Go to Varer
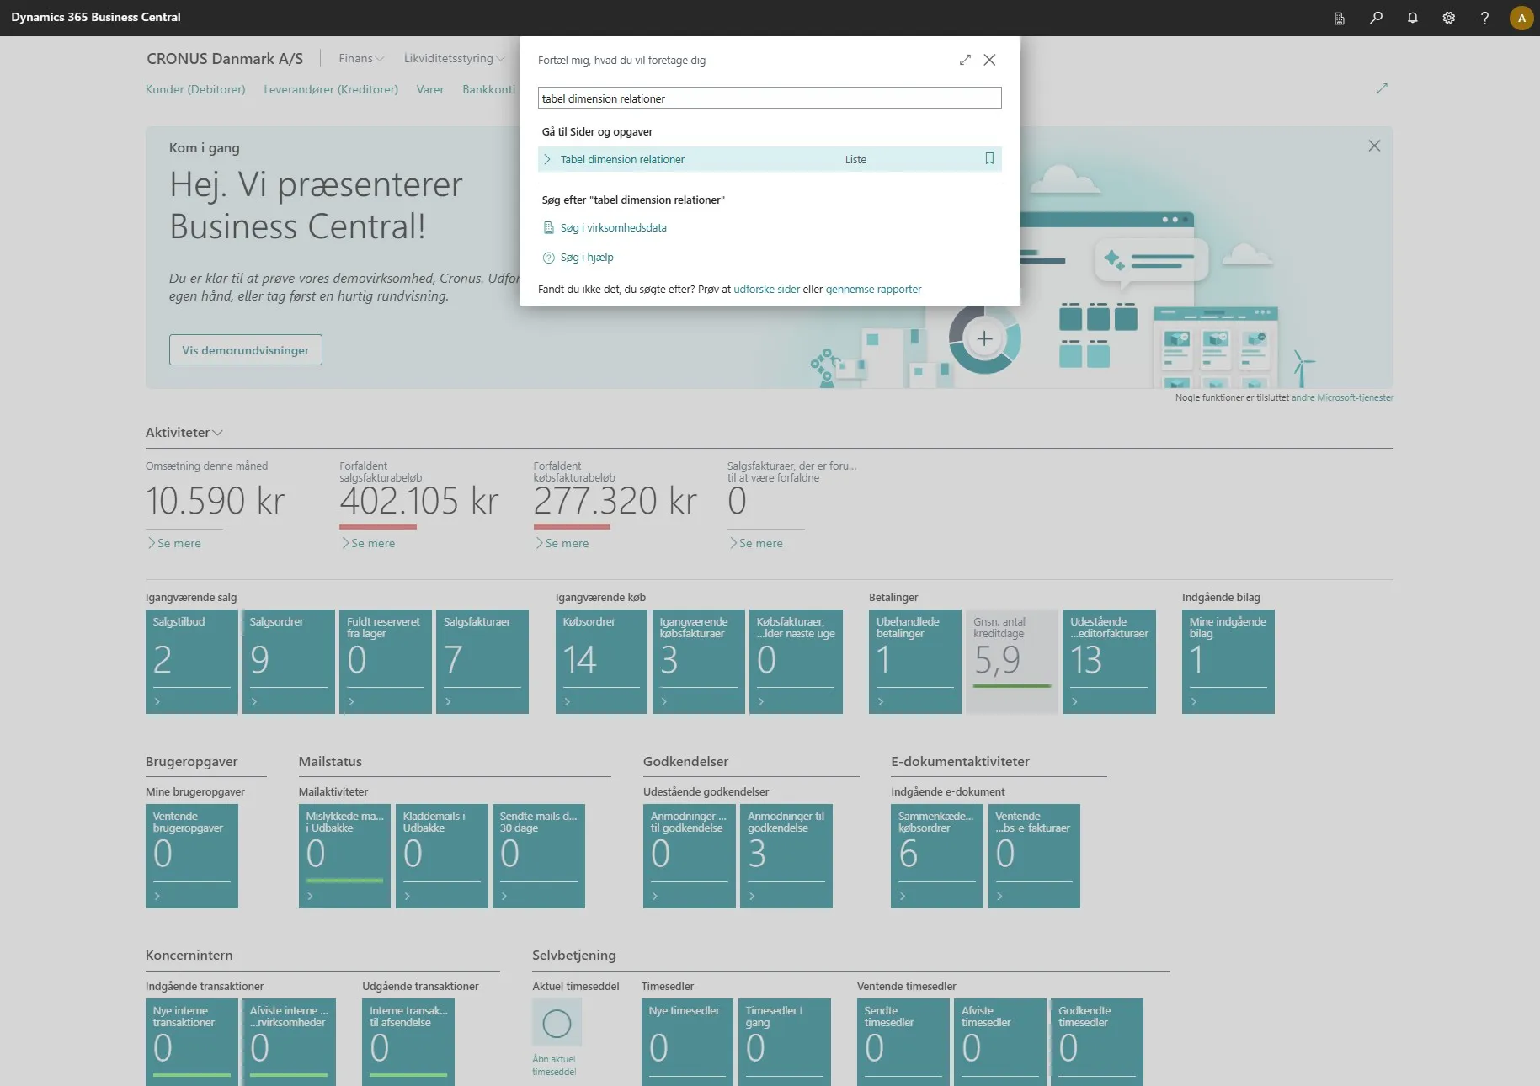 (x=430, y=89)
